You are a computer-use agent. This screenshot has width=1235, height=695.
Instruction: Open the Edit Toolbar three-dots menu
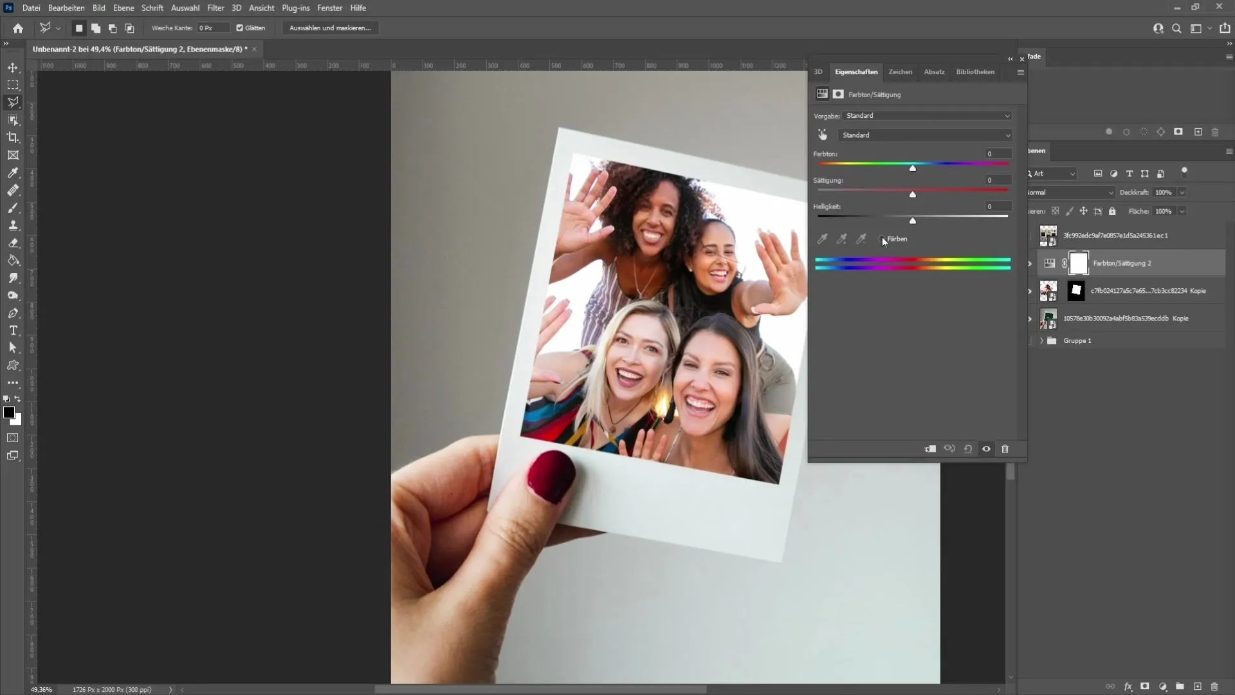(x=13, y=383)
